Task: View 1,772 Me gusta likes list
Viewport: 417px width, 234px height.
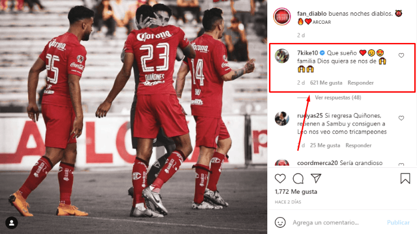Action: 296,192
